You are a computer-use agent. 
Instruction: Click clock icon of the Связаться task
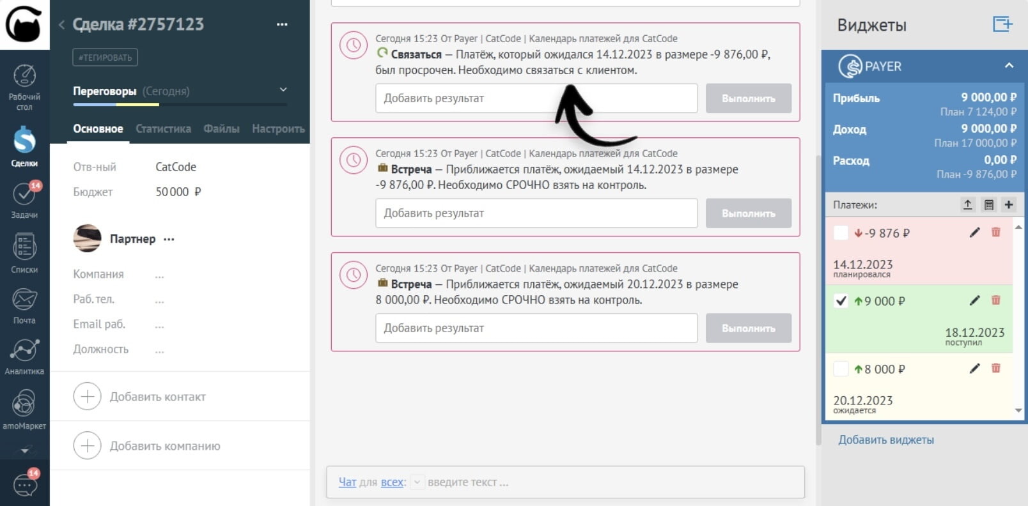click(354, 45)
